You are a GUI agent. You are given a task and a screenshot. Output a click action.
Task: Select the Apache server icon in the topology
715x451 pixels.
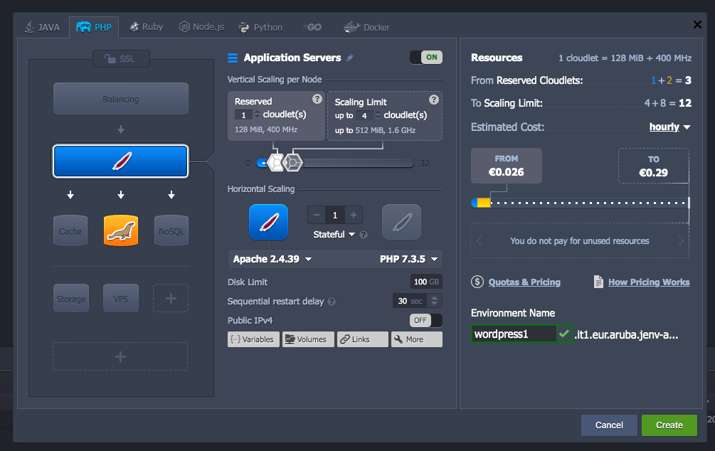(120, 161)
